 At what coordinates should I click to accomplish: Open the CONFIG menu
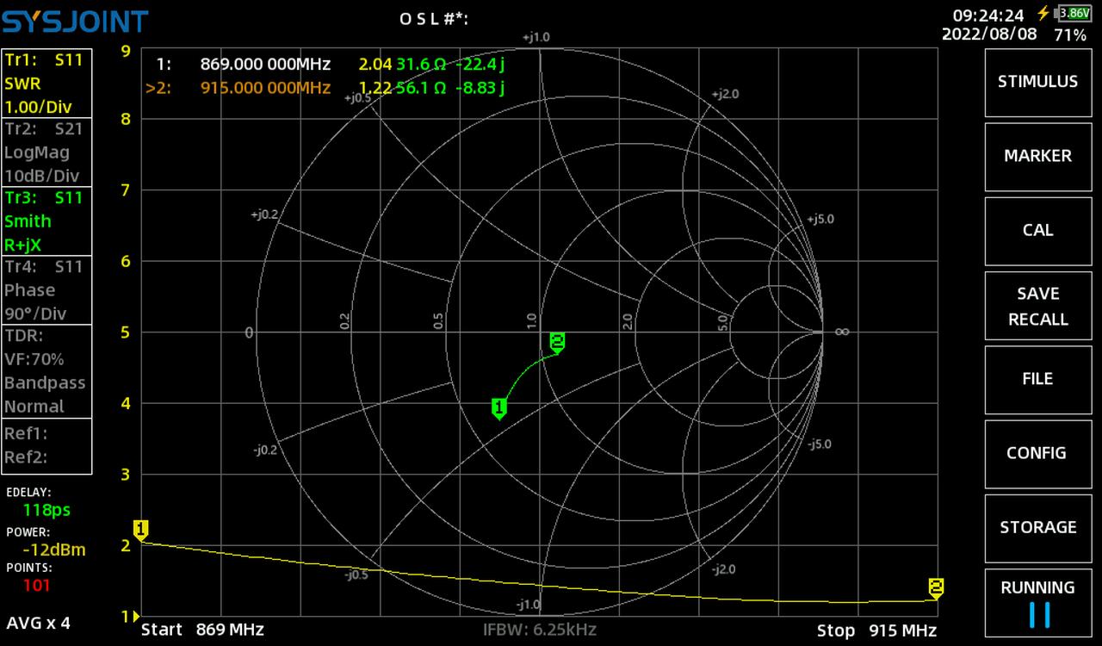(x=1037, y=453)
